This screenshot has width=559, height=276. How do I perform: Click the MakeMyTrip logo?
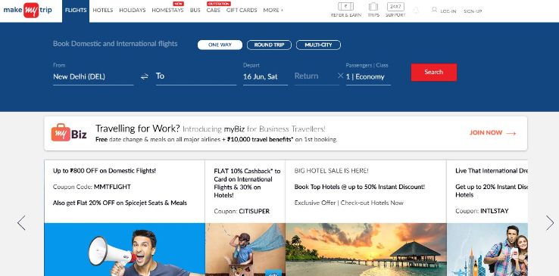(27, 10)
